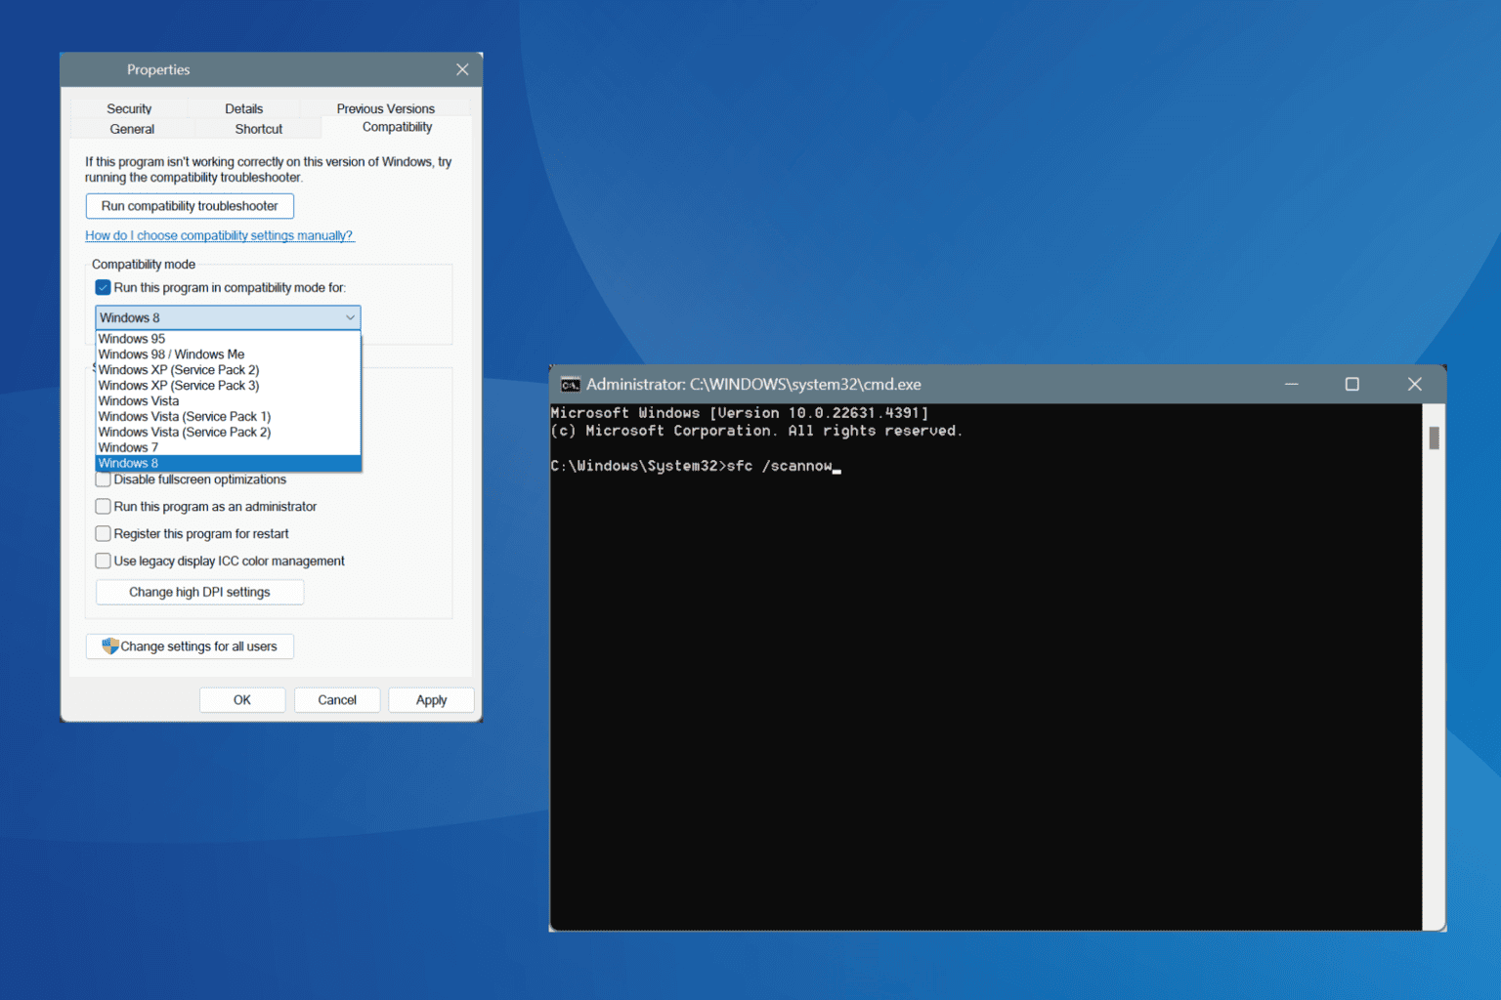This screenshot has height=1000, width=1501.
Task: Switch to the Security tab
Action: (129, 108)
